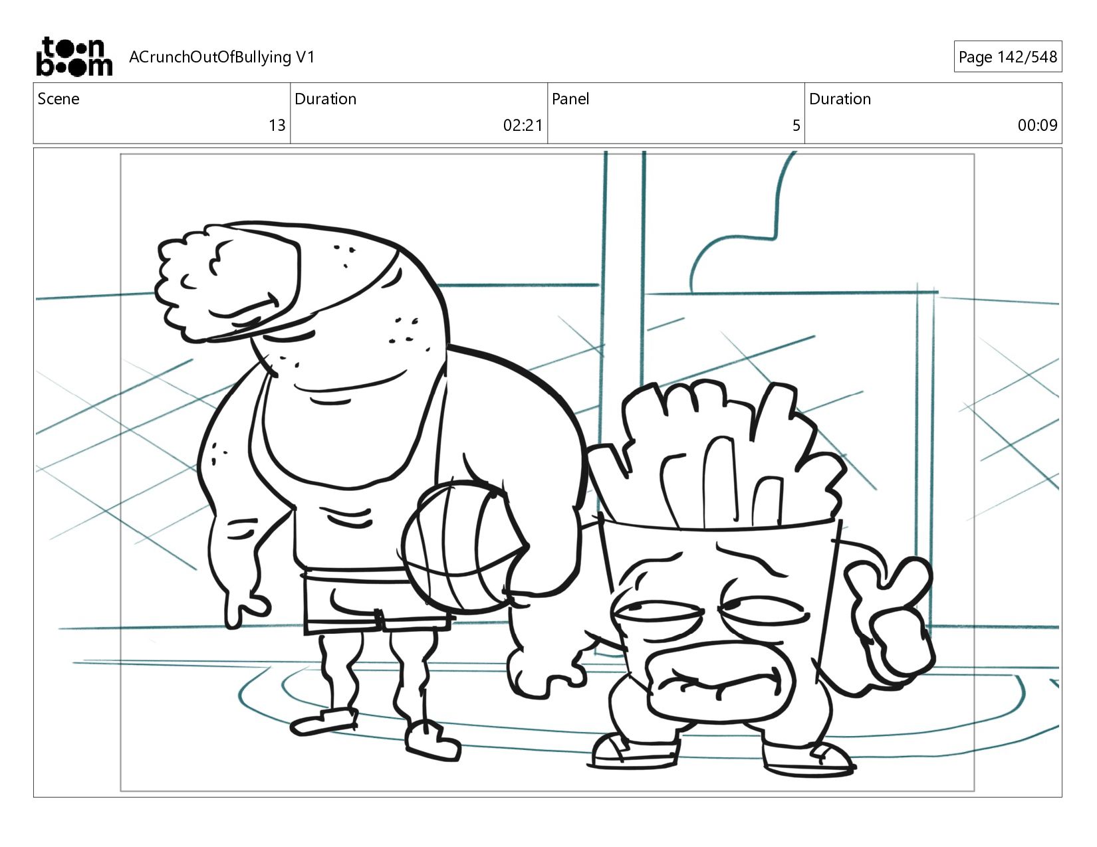Select the panel number '5'
The width and height of the screenshot is (1097, 847).
point(796,126)
